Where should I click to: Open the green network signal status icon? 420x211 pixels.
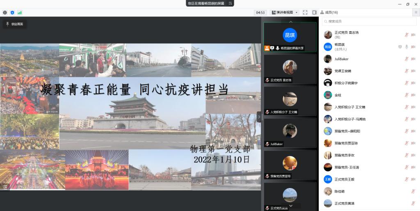coord(20,13)
